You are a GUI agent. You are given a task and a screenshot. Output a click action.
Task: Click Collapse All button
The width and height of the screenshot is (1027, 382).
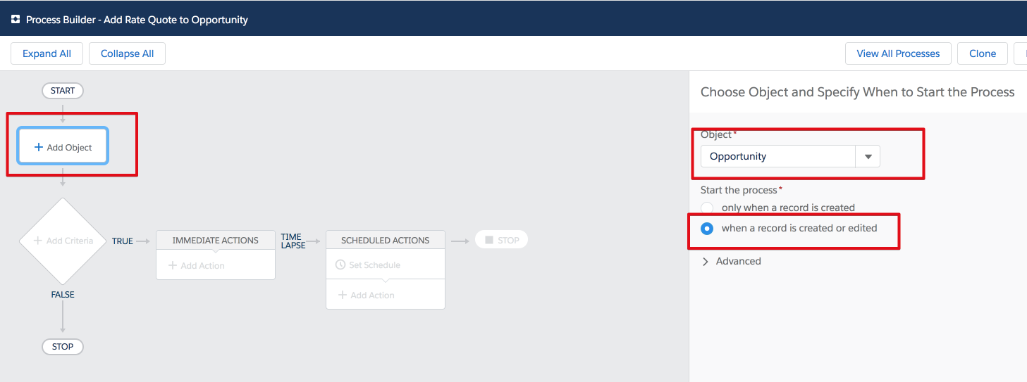[x=127, y=53]
